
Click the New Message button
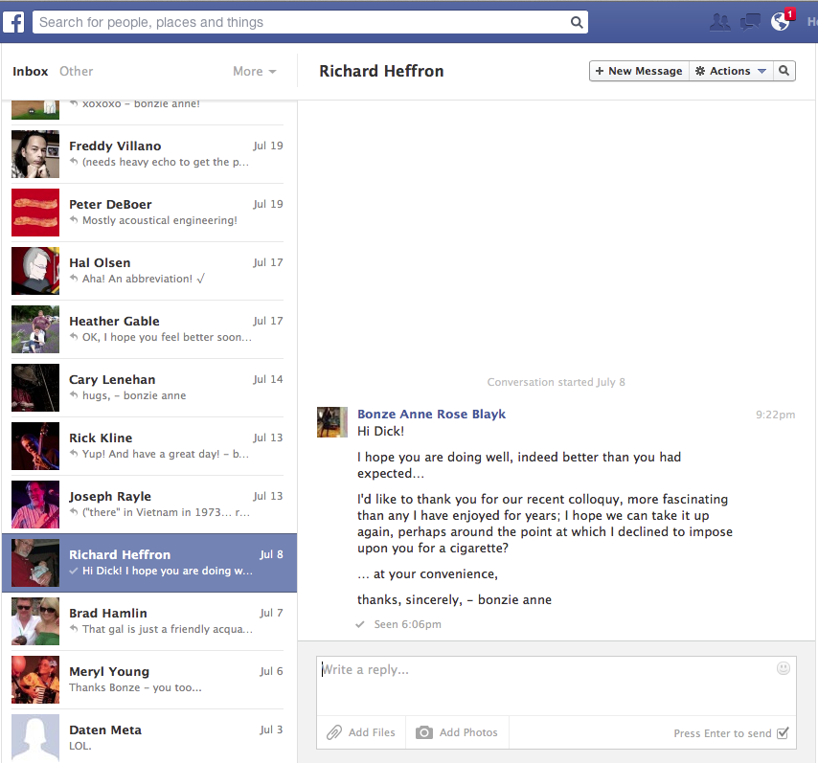coord(638,70)
